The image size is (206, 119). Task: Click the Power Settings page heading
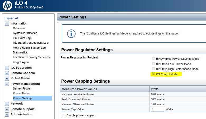tap(72, 17)
